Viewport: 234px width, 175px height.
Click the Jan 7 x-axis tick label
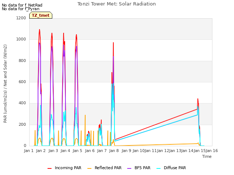click(x=102, y=151)
